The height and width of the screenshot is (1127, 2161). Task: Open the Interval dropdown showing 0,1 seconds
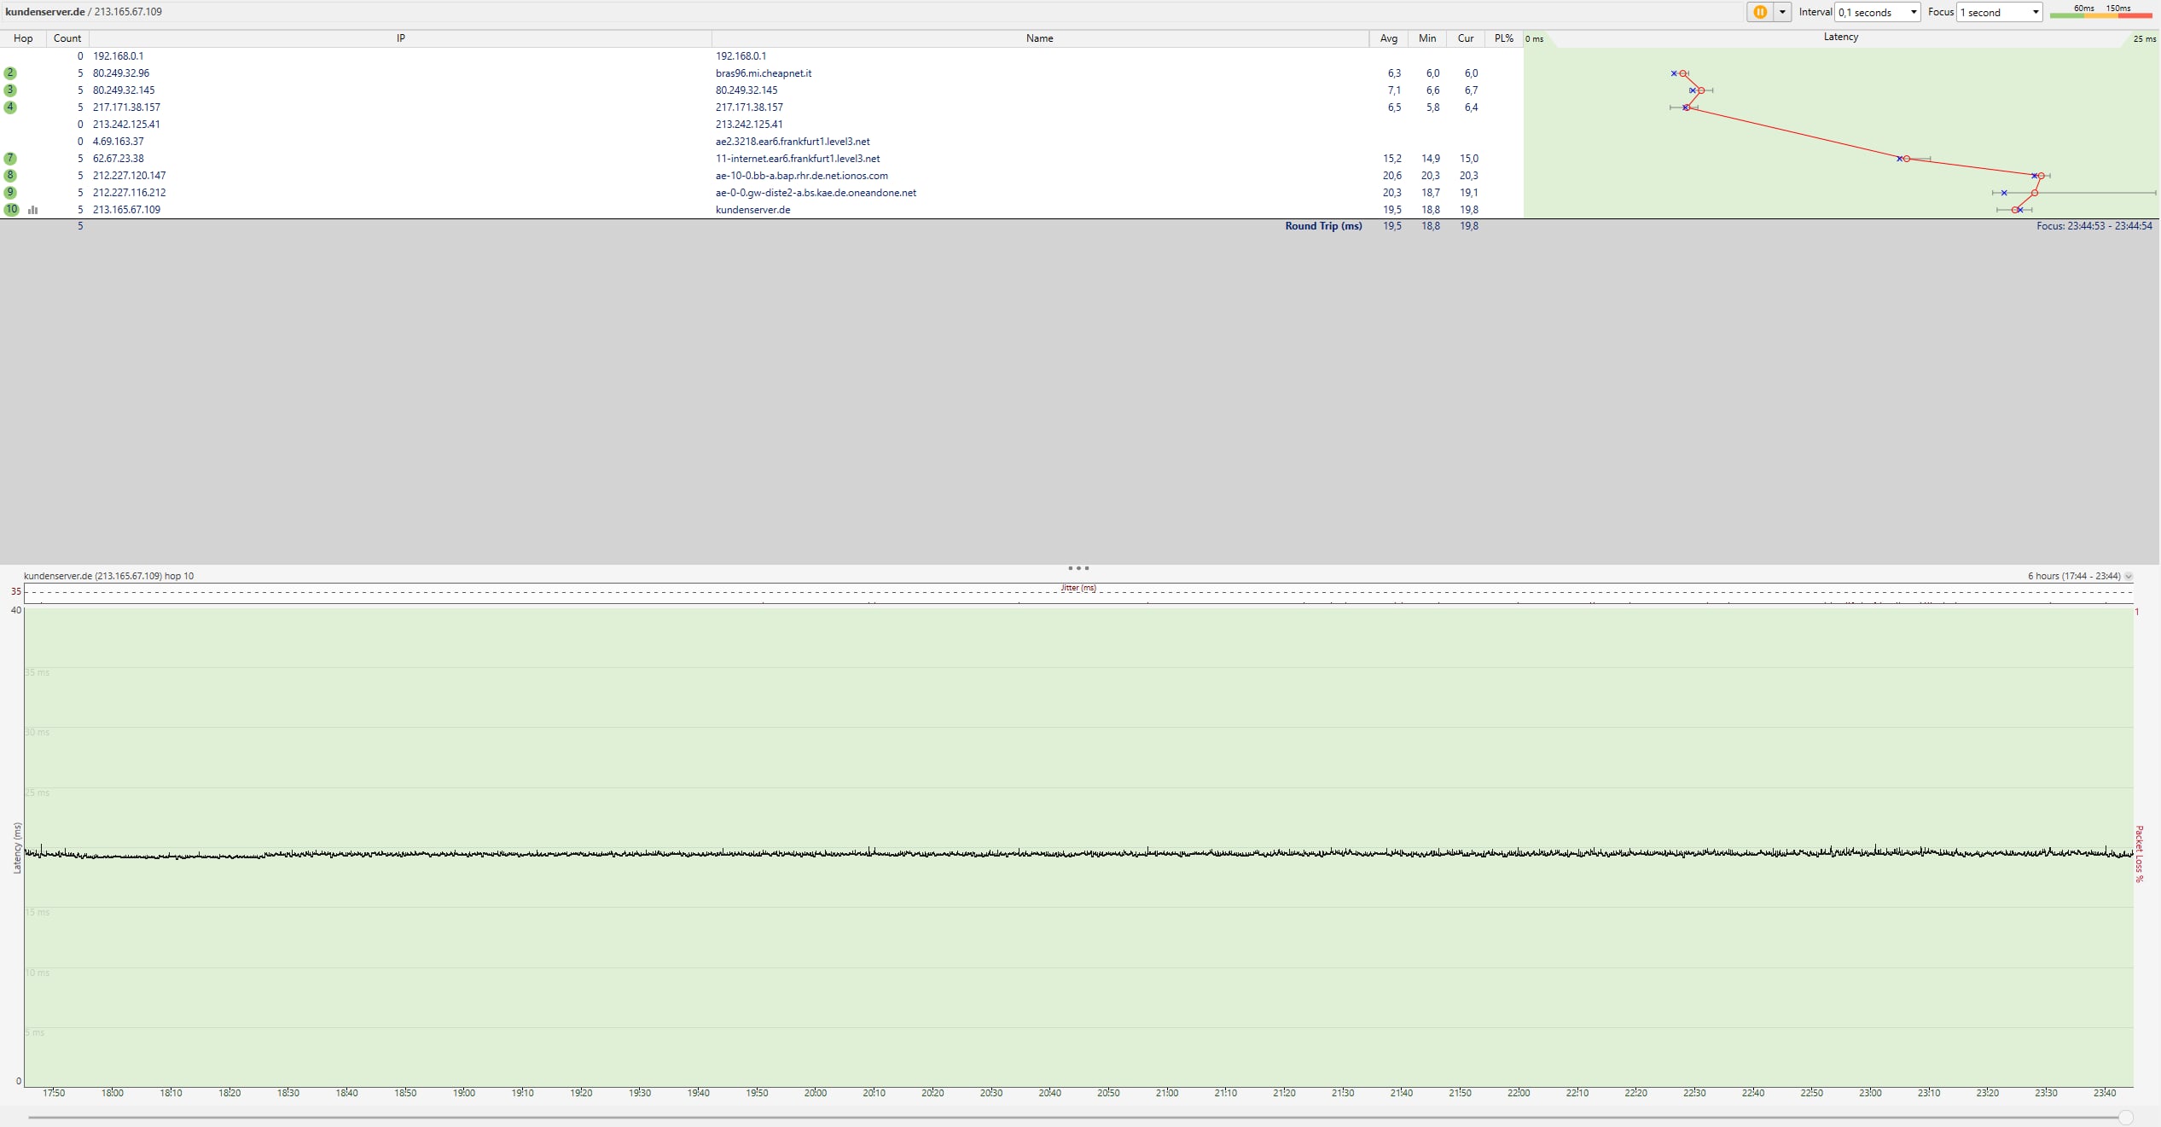coord(1878,12)
